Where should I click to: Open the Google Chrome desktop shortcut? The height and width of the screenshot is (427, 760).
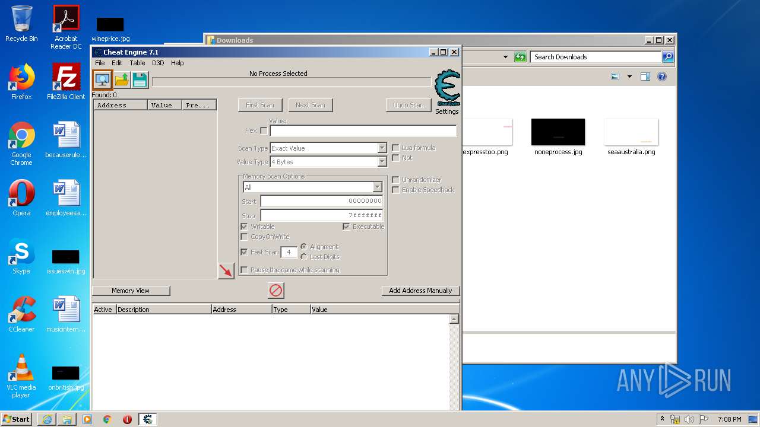[x=21, y=144]
